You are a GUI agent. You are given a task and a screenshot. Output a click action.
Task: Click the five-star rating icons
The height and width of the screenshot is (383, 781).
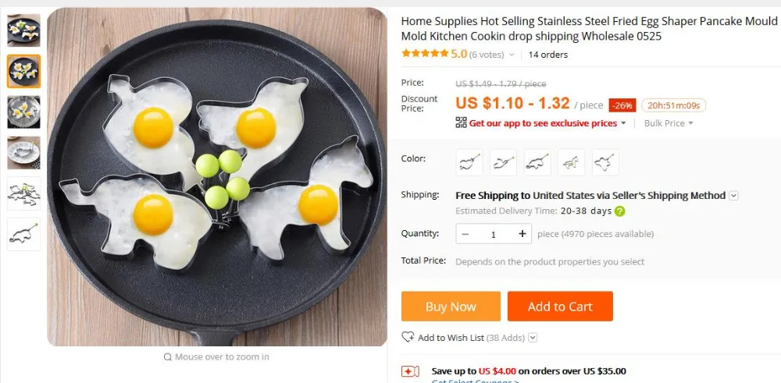425,55
